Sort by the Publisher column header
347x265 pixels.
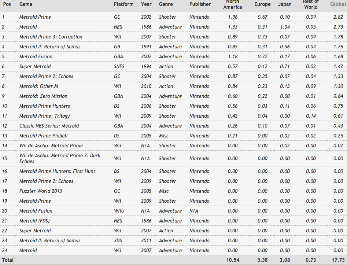coord(200,4)
